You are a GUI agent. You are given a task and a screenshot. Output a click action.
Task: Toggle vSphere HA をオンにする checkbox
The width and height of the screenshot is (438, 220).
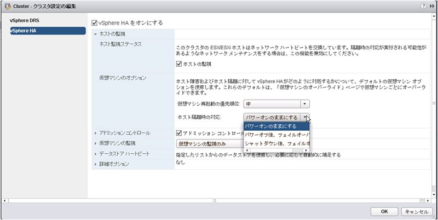pos(95,23)
